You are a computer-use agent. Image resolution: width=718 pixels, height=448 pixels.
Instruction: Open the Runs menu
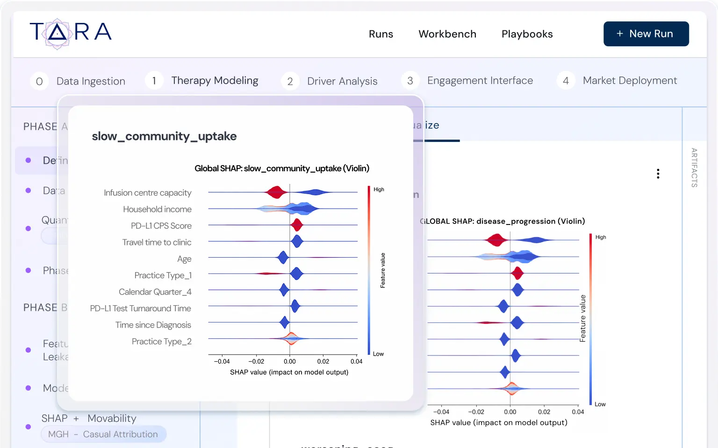[x=381, y=34]
